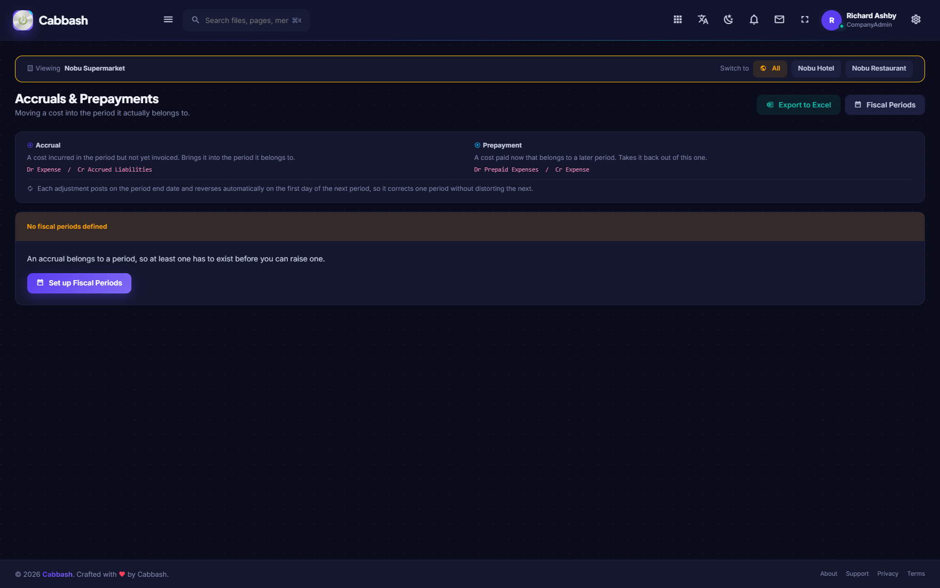Open the Cabbash footer link

coord(57,574)
